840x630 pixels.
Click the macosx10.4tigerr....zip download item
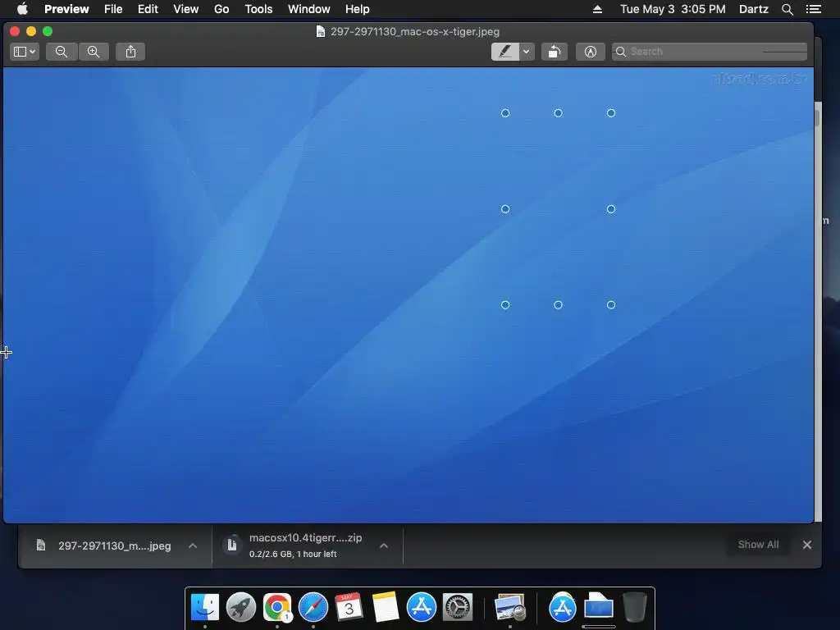click(x=305, y=546)
